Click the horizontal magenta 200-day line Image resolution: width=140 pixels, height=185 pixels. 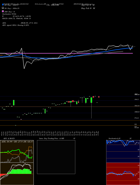(66, 53)
